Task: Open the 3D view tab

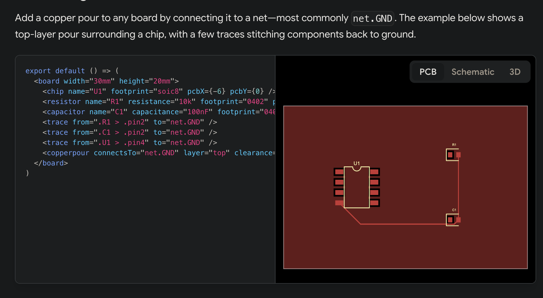Action: 515,72
